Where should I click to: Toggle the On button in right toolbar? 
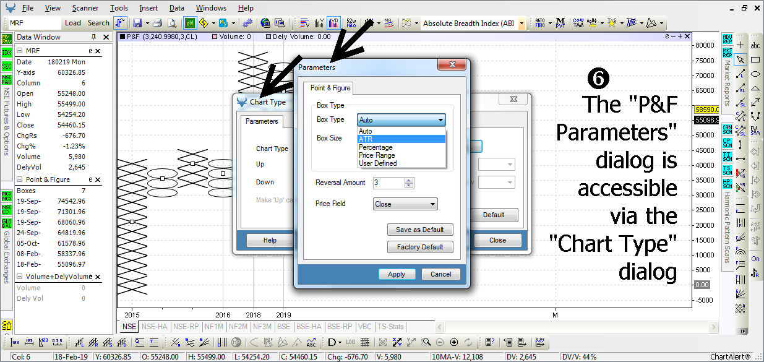click(x=755, y=259)
